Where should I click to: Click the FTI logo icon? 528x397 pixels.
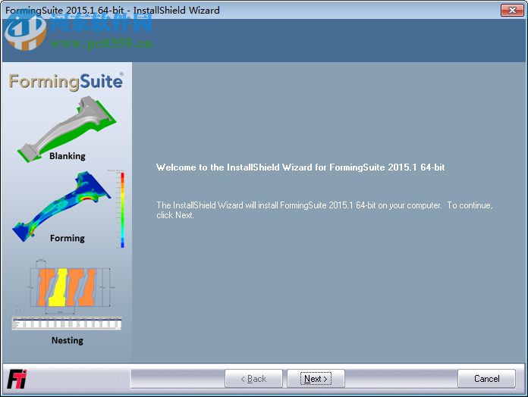tap(17, 379)
